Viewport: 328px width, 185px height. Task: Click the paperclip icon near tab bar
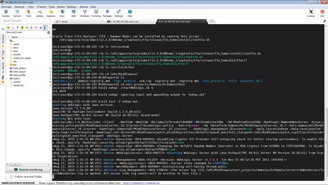click(x=324, y=21)
